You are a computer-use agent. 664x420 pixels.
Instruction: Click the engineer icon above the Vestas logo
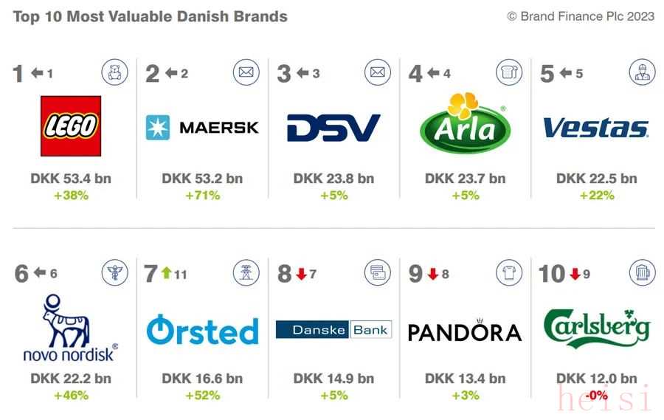click(641, 72)
